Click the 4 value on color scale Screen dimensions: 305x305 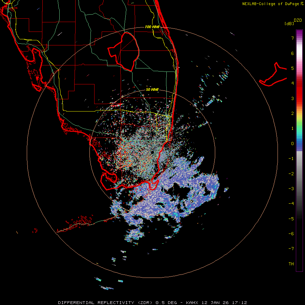tap(292, 83)
